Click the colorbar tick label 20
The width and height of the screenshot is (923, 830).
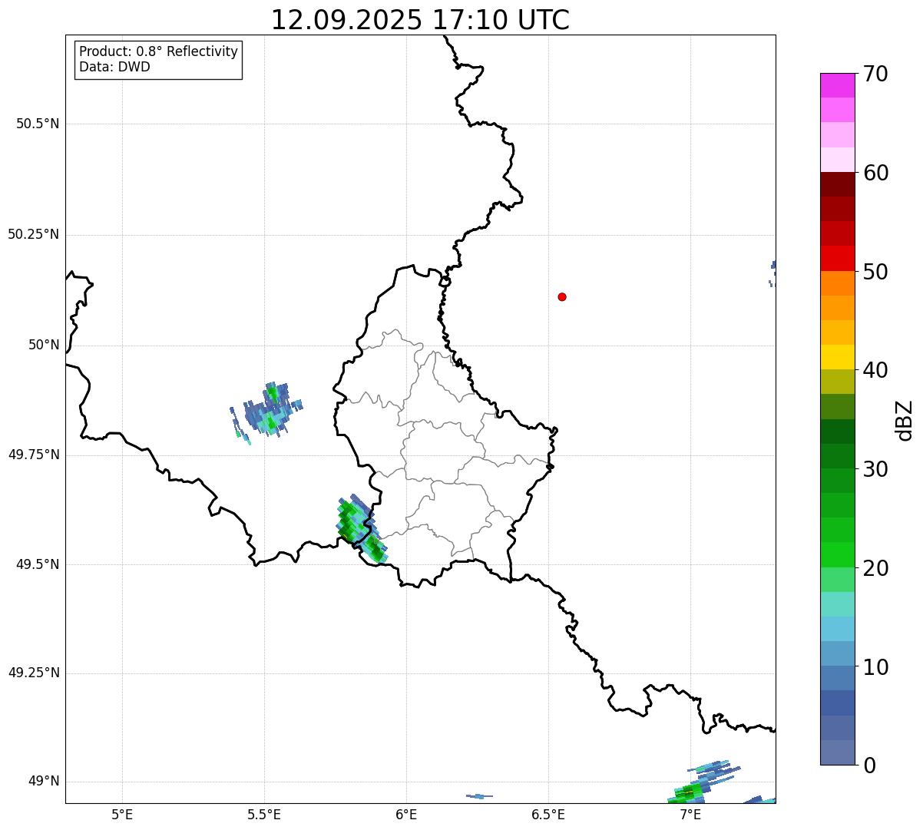pyautogui.click(x=875, y=568)
